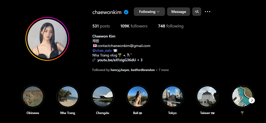Click henry.j.hayes in Followed by
Viewport: 266px width, 123px height.
pos(120,70)
